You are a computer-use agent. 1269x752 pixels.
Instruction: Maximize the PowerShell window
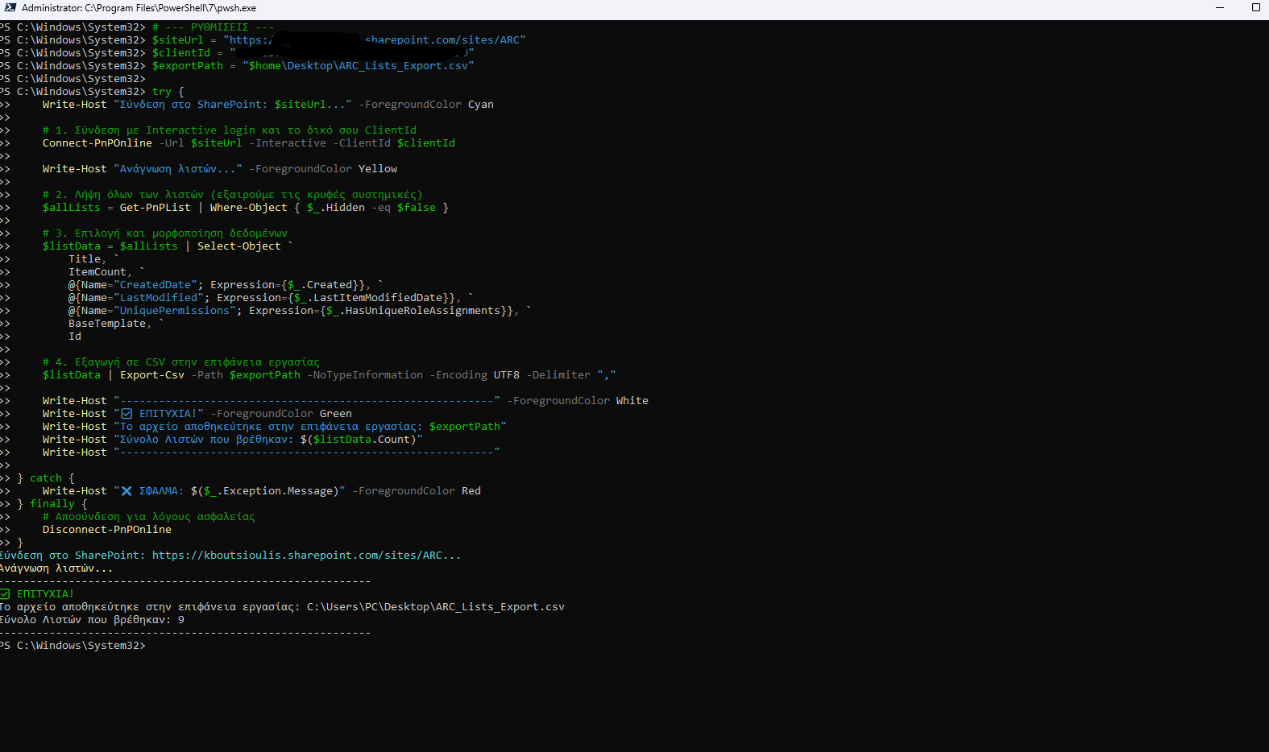(x=1255, y=7)
